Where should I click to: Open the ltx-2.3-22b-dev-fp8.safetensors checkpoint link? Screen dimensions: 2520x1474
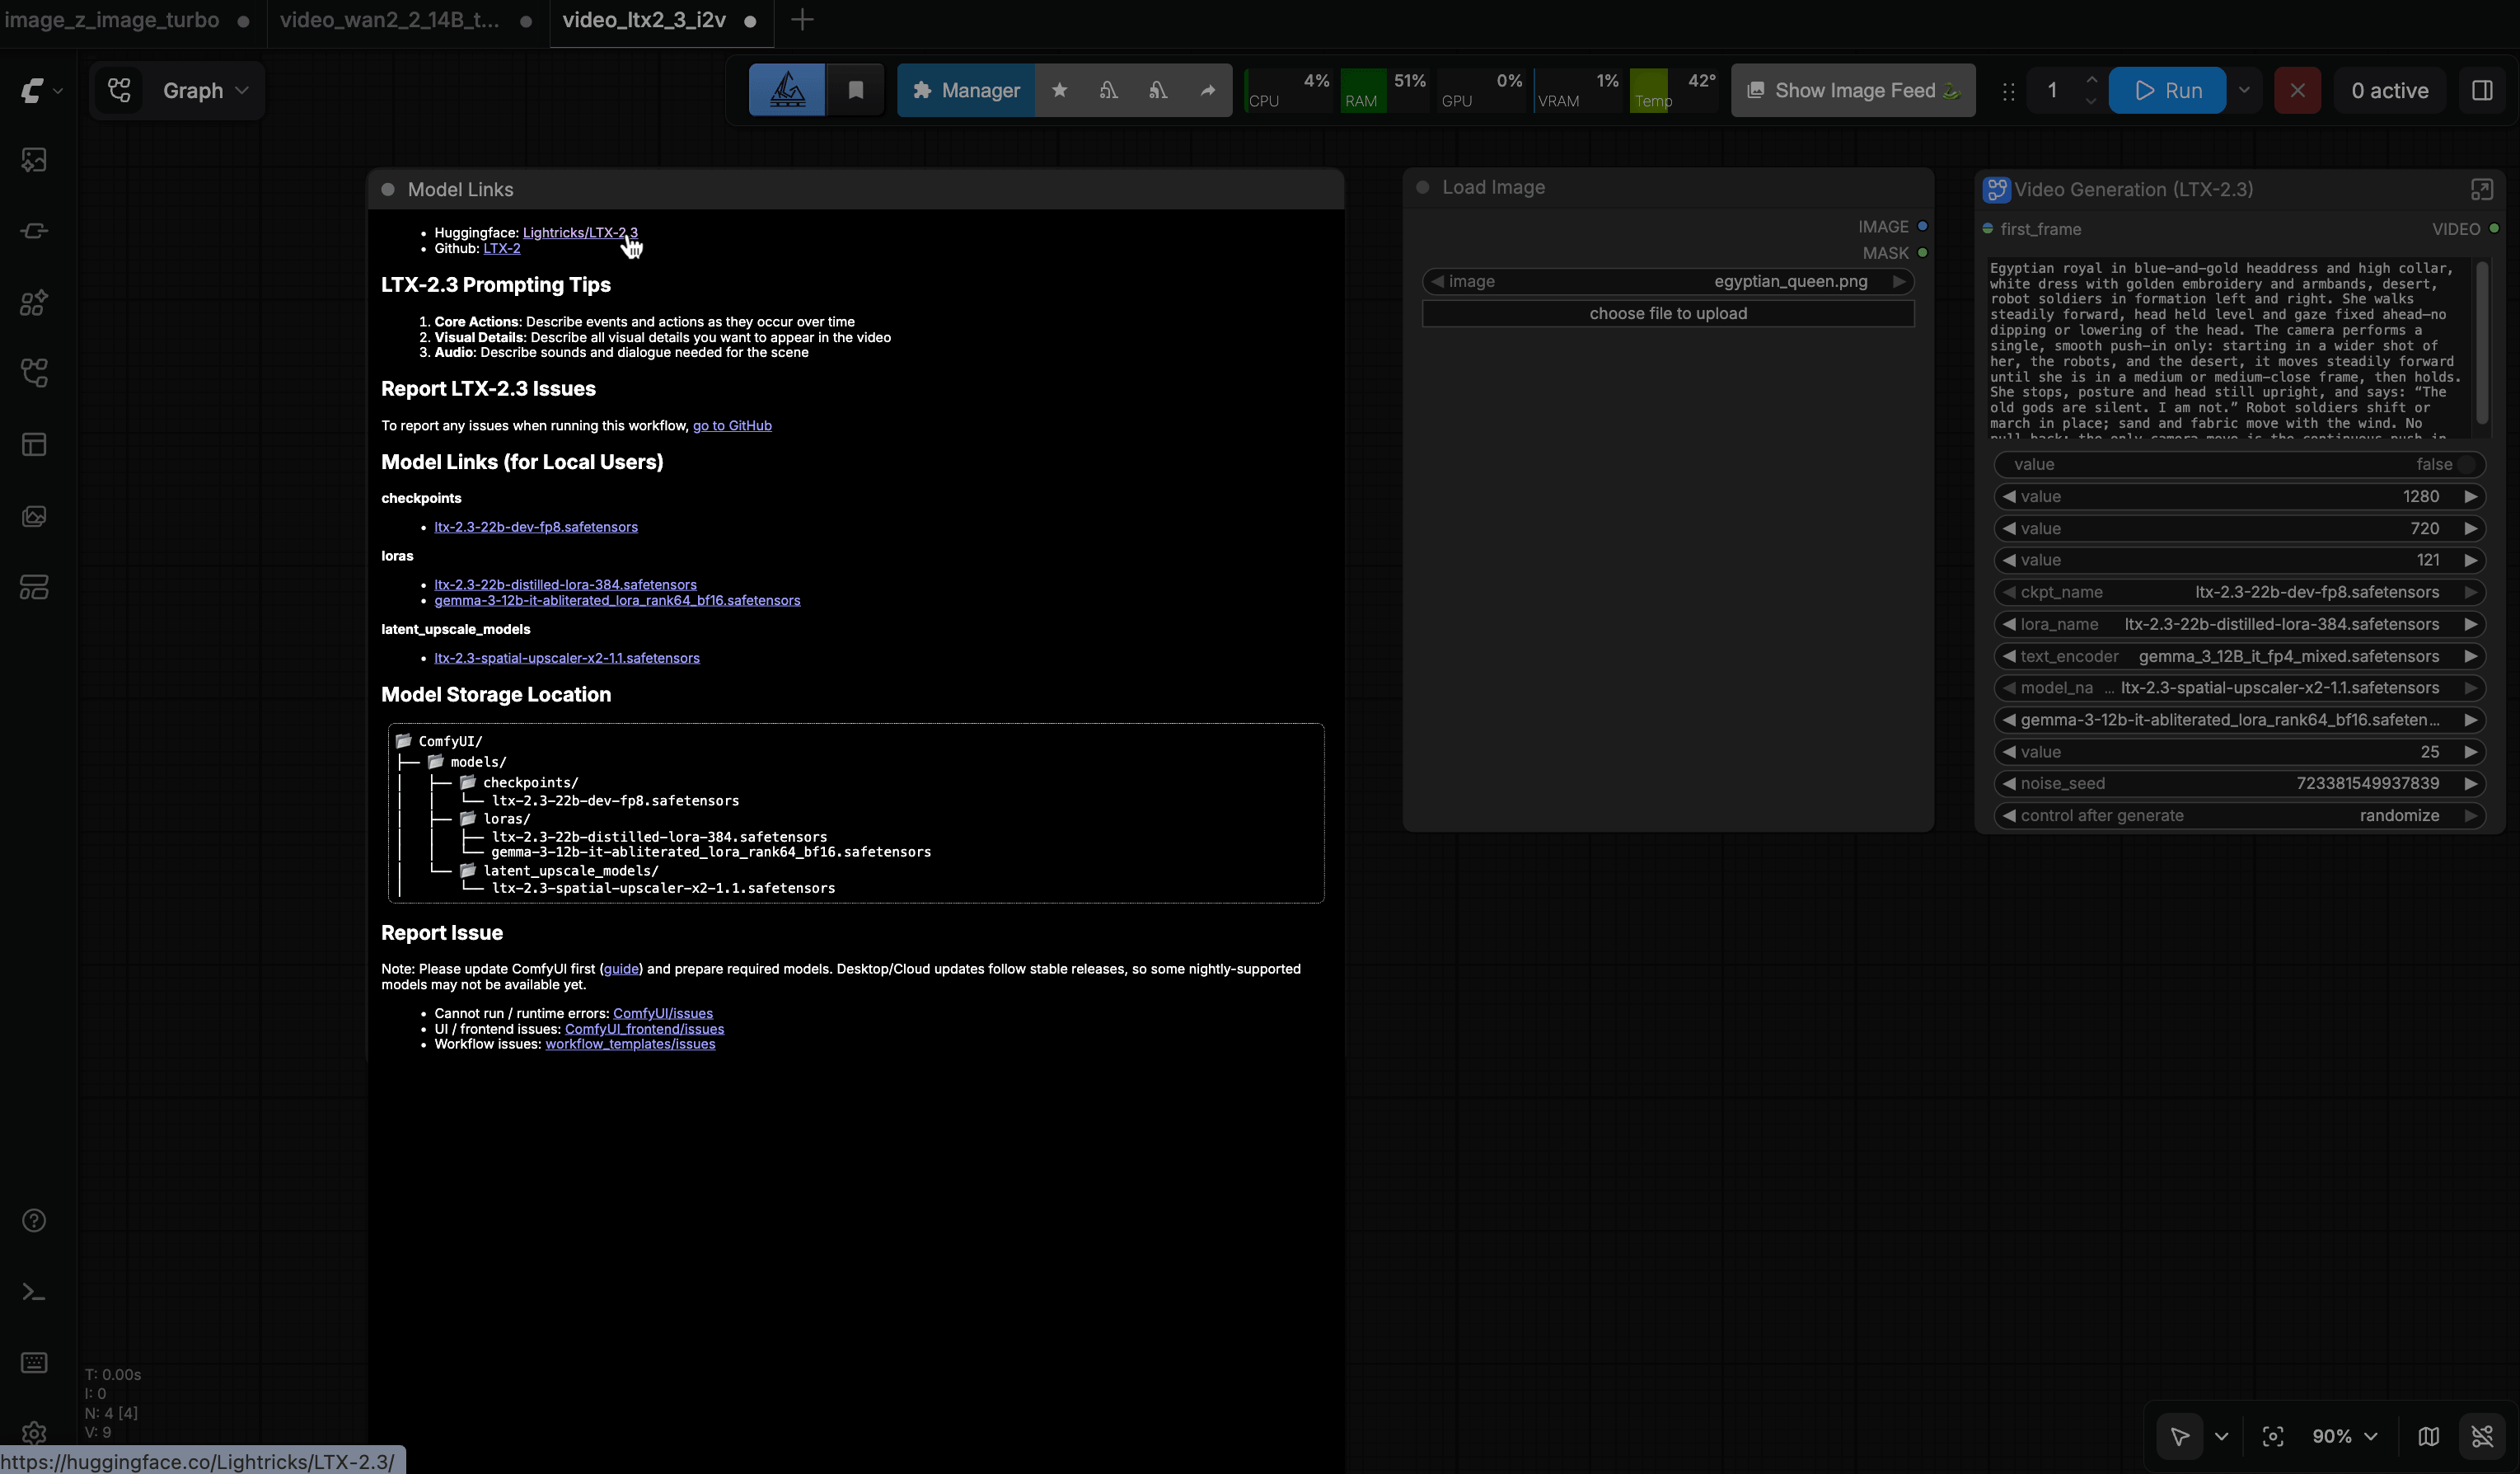[x=535, y=528]
